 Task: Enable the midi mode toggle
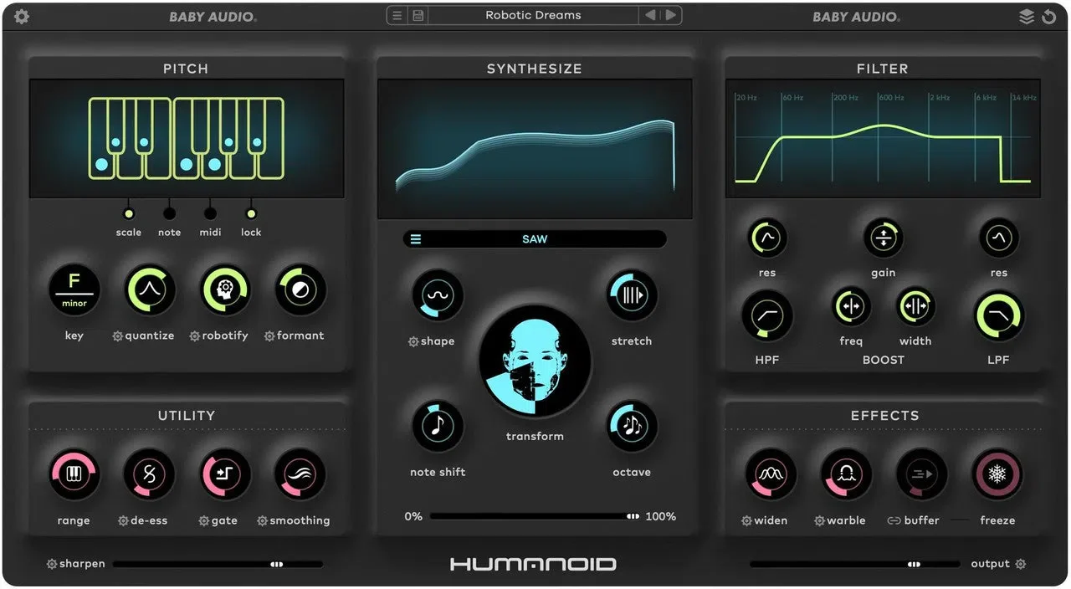click(210, 213)
